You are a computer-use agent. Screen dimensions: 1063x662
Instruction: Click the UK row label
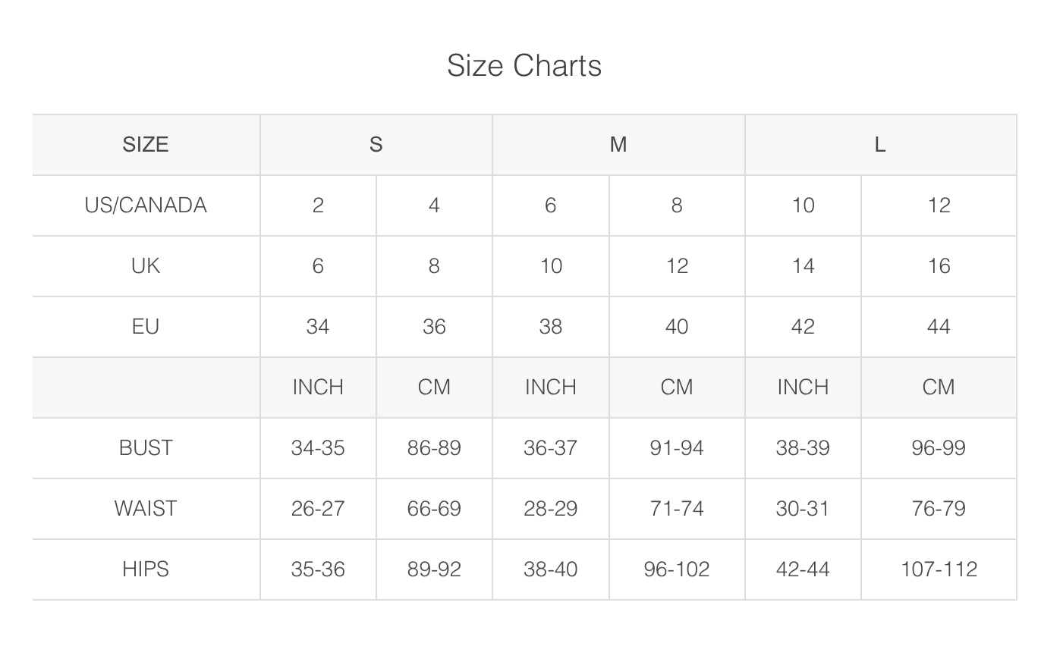point(146,265)
